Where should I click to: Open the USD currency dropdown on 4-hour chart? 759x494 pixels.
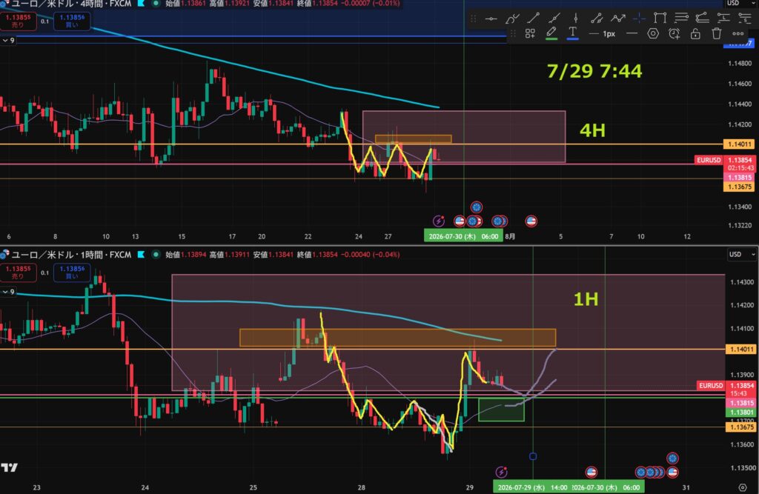coord(742,4)
